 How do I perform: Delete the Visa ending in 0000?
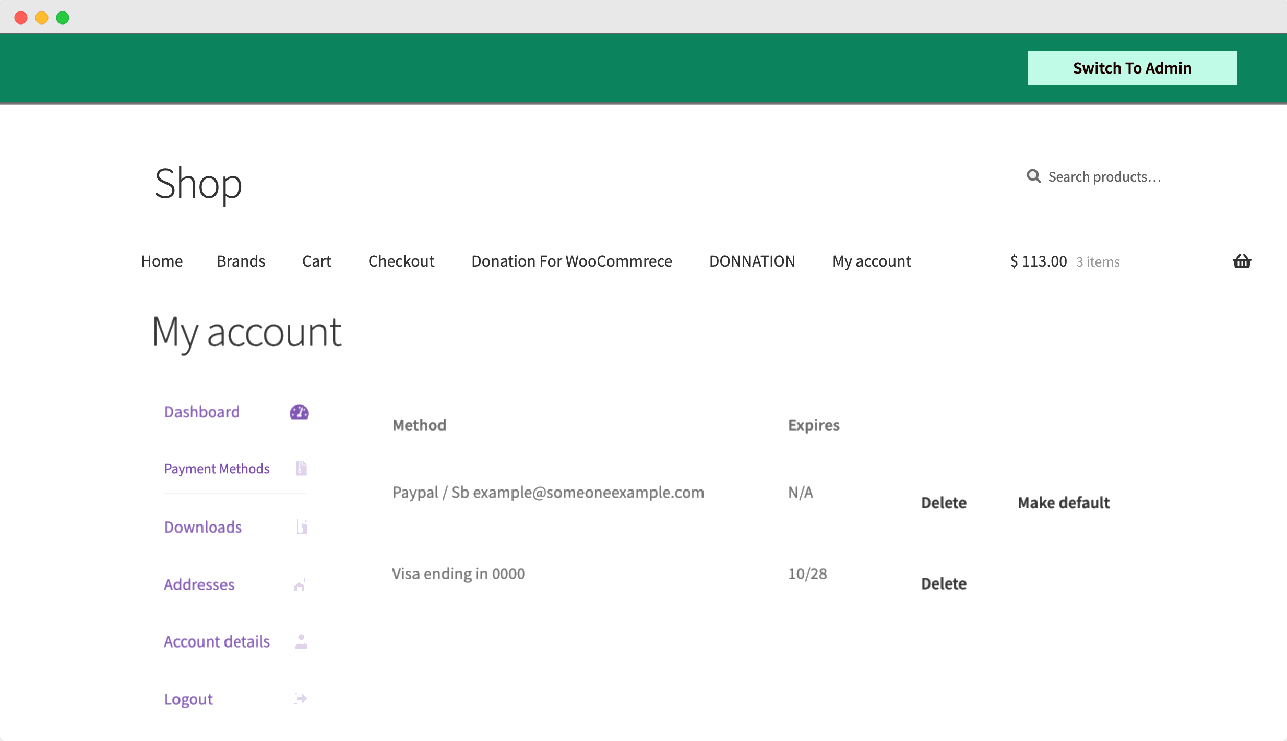[943, 583]
